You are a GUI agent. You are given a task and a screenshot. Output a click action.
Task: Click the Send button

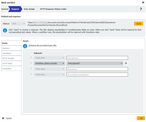(139, 24)
